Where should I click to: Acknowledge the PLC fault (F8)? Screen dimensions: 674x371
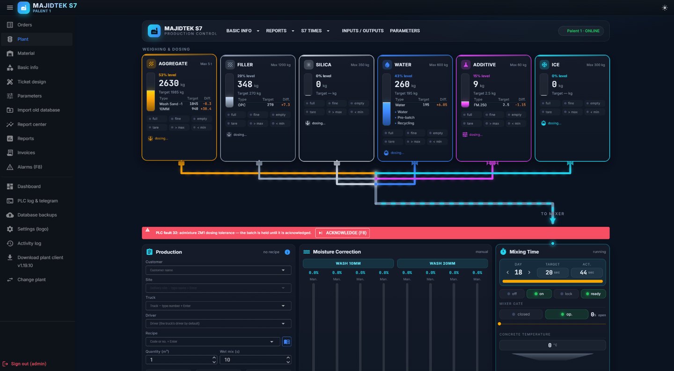(343, 233)
